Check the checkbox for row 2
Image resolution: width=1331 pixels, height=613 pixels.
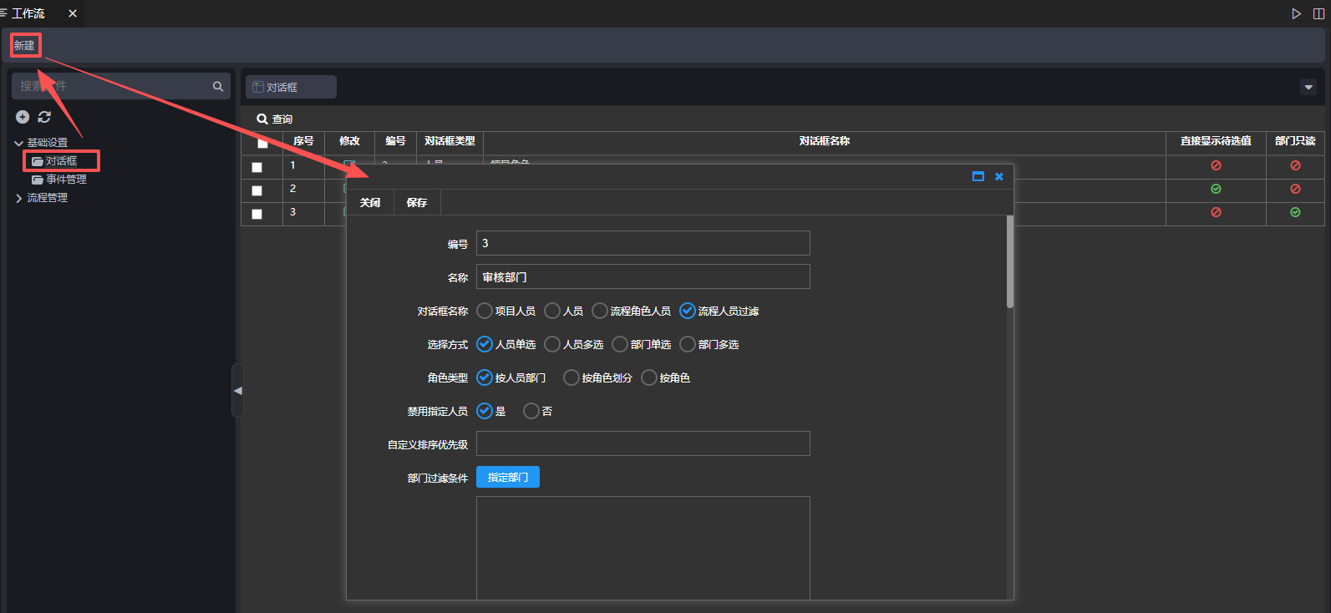click(257, 190)
